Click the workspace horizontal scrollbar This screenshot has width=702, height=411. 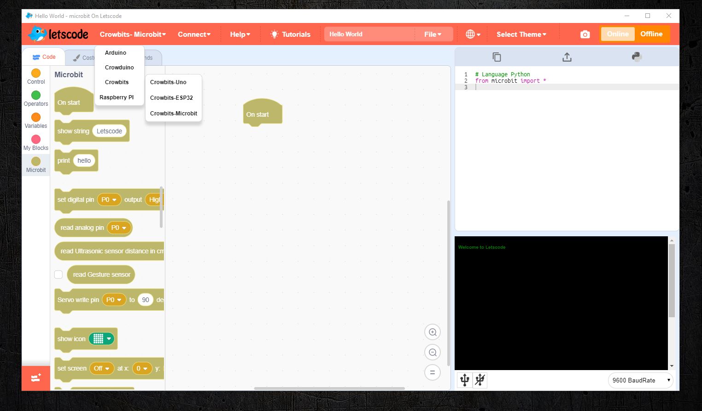(x=329, y=388)
